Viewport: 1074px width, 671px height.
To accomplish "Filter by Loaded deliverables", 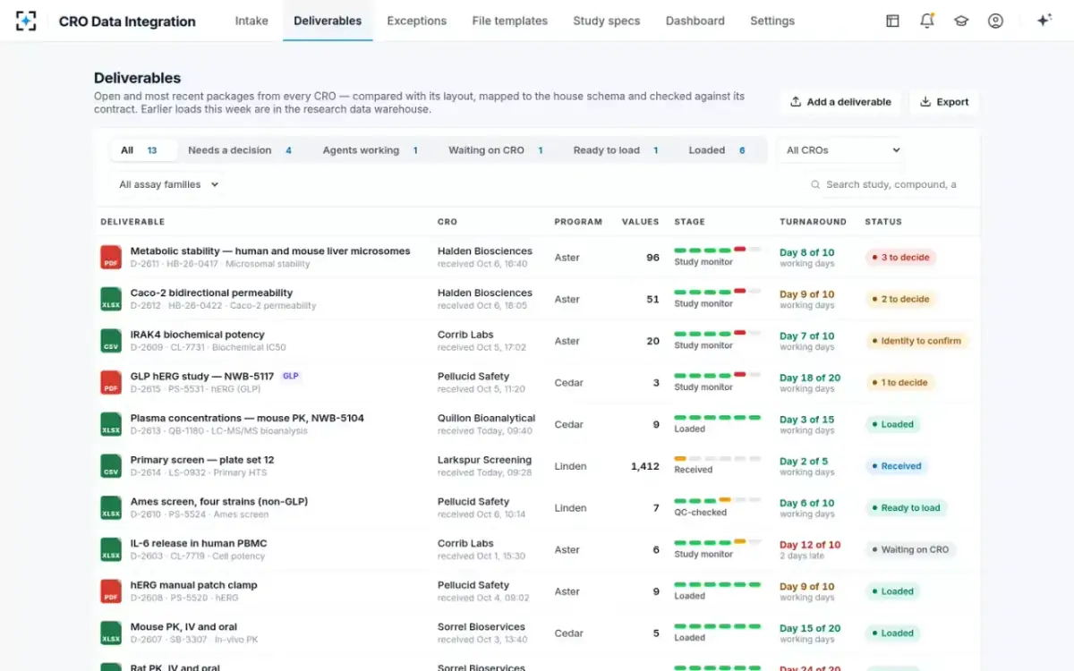I will [x=717, y=150].
